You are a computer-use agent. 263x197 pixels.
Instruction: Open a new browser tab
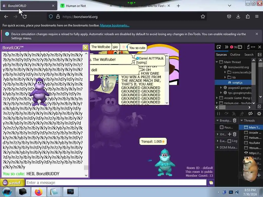178,6
